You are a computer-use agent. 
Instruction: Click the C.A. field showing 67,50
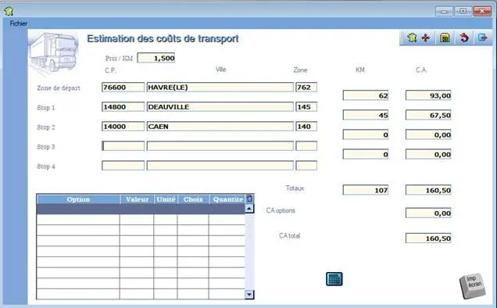pyautogui.click(x=428, y=115)
